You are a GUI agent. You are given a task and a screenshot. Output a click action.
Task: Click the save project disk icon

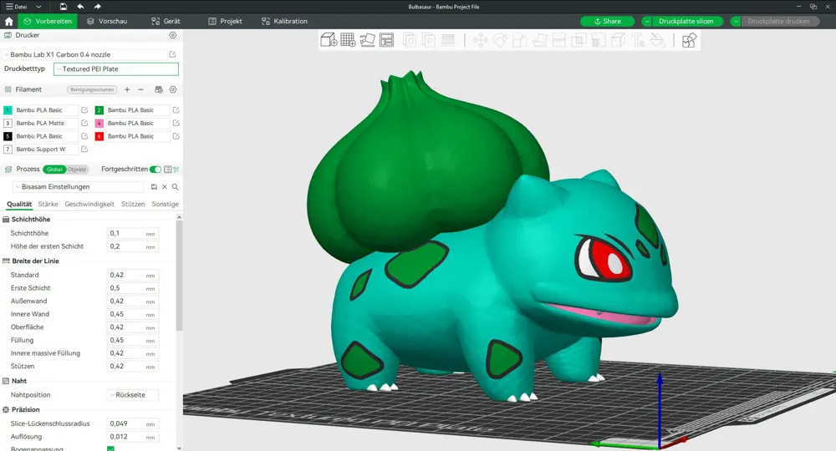[64, 7]
